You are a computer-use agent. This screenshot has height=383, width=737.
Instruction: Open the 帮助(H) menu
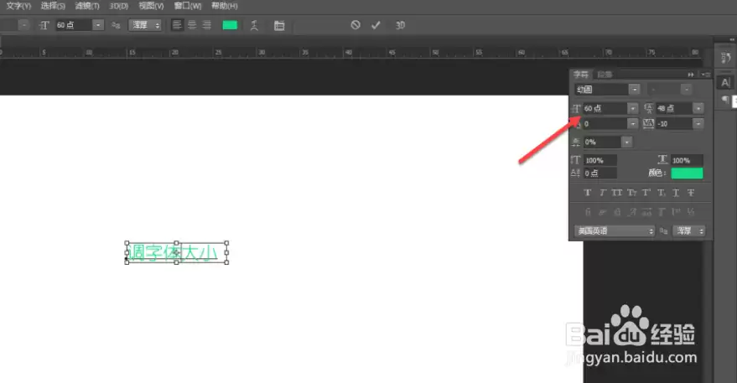(x=224, y=6)
